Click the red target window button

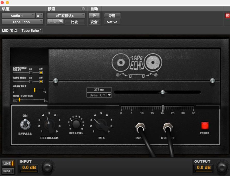click(227, 16)
